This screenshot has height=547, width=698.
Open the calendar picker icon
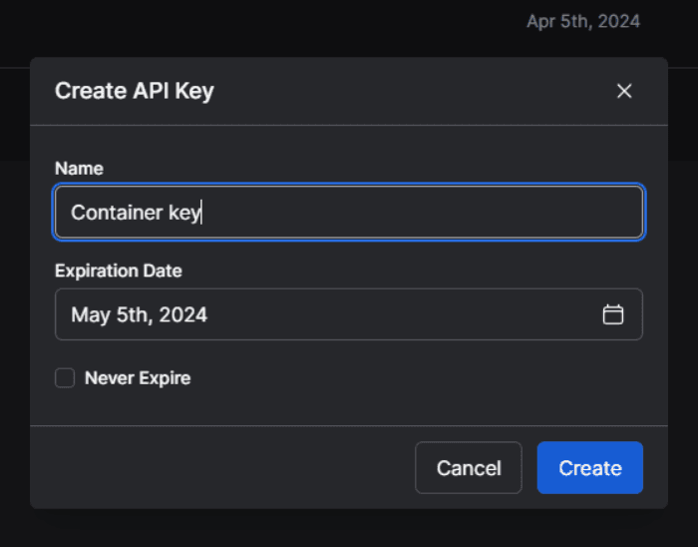click(x=613, y=314)
